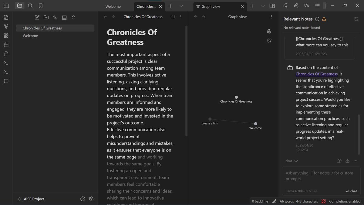Open the chat bubble ribbon icon
The height and width of the screenshot is (205, 364).
click(6, 81)
